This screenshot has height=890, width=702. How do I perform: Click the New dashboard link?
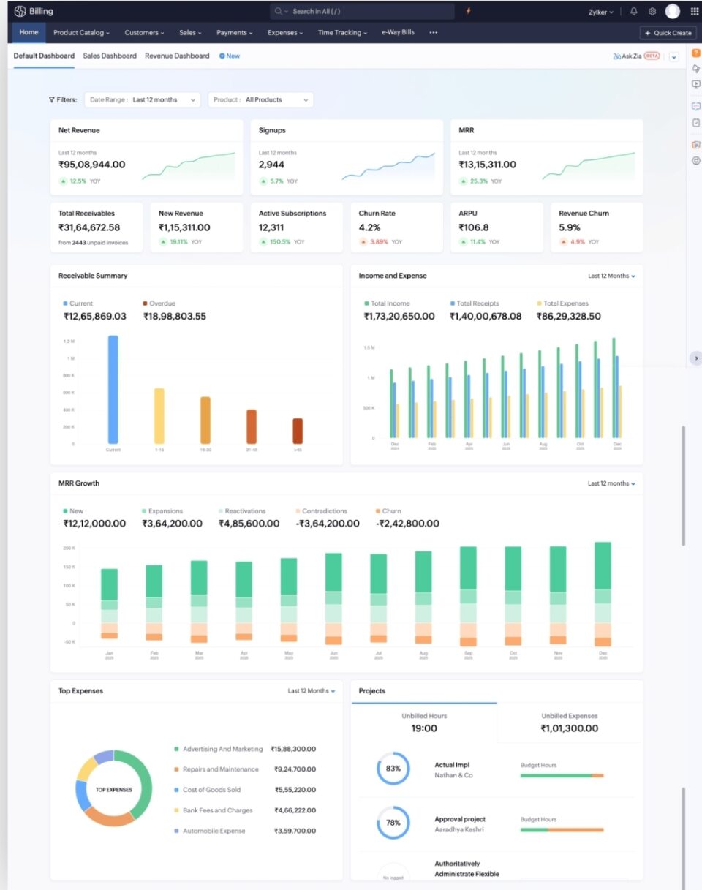coord(230,56)
